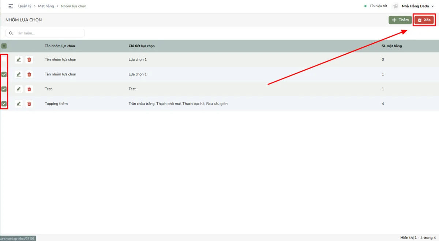439x241 pixels.
Task: Click 'Hiển thị 1 - 4 trong 4' footer text
Action: [418, 238]
